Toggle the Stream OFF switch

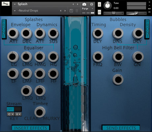14,109
